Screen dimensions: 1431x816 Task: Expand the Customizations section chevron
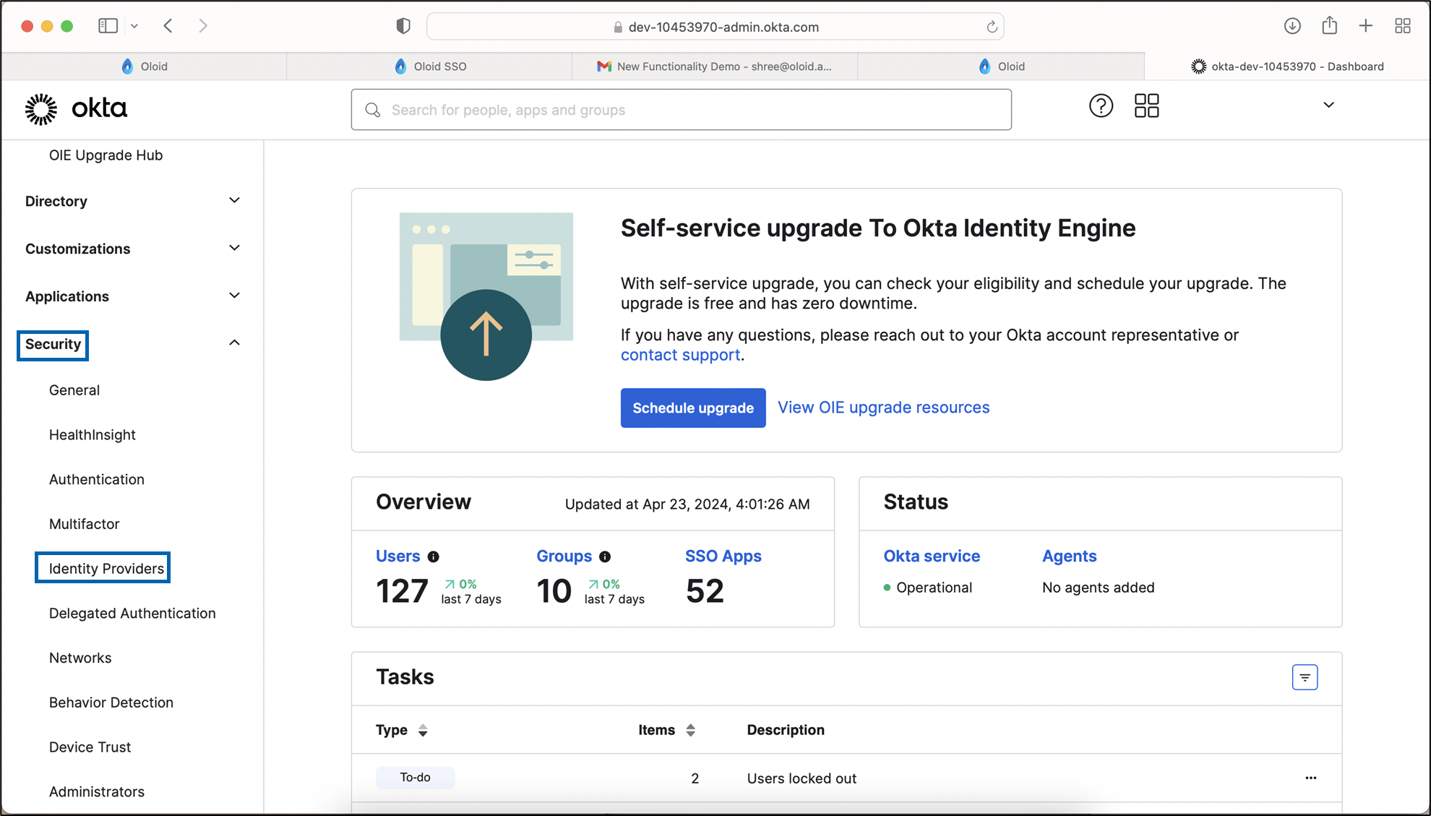click(234, 248)
